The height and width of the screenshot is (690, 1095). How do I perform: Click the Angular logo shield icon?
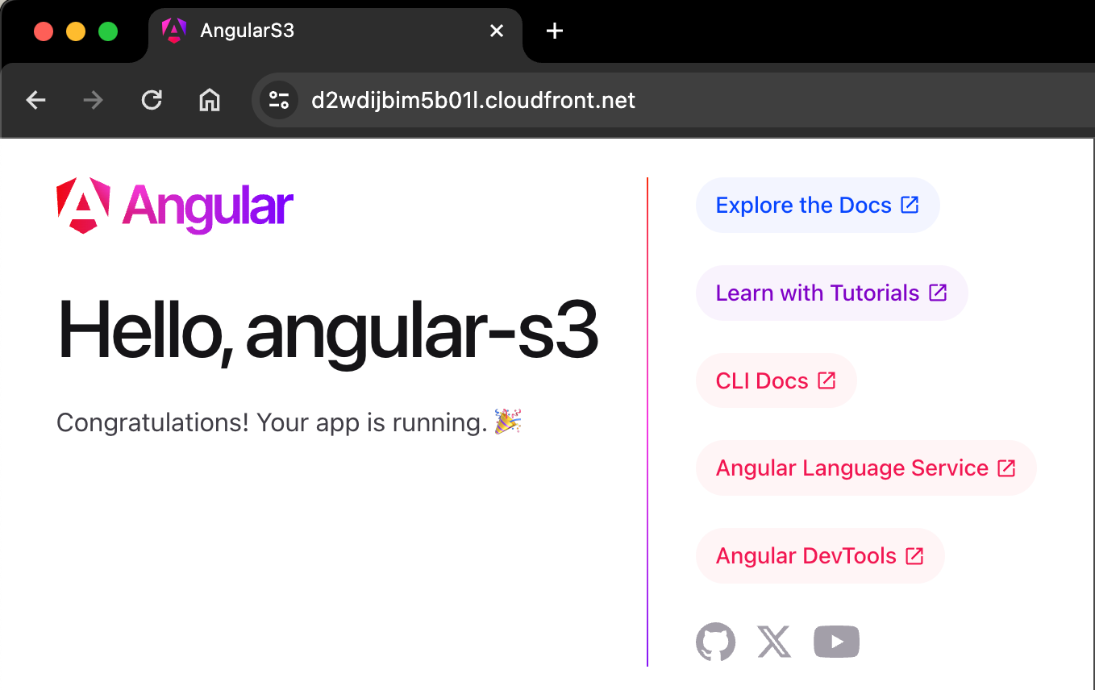83,206
